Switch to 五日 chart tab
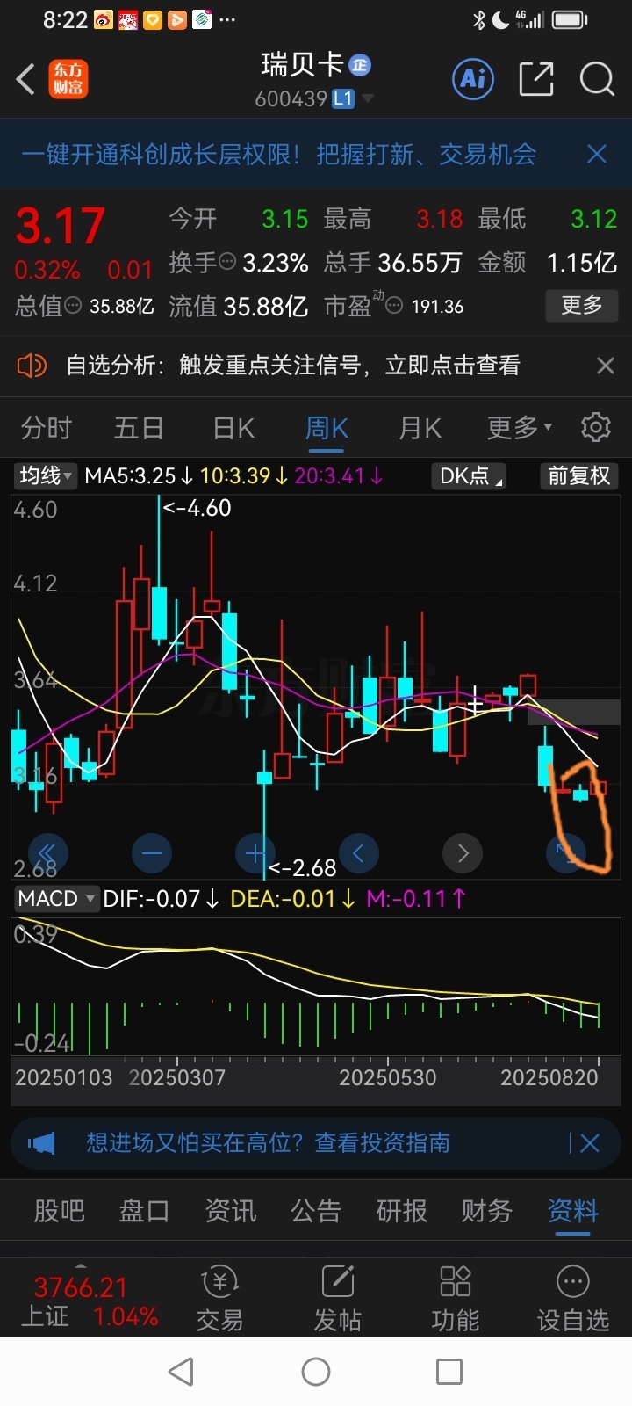The height and width of the screenshot is (1406, 632). pos(139,428)
